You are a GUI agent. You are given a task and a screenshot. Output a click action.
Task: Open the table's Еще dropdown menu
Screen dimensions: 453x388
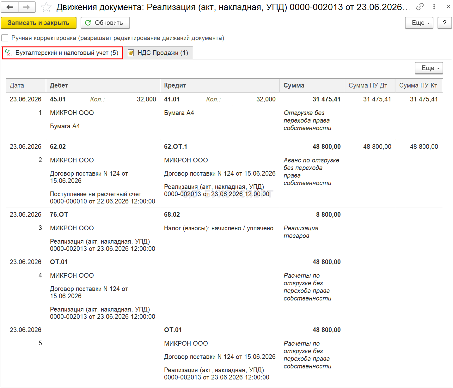[429, 68]
